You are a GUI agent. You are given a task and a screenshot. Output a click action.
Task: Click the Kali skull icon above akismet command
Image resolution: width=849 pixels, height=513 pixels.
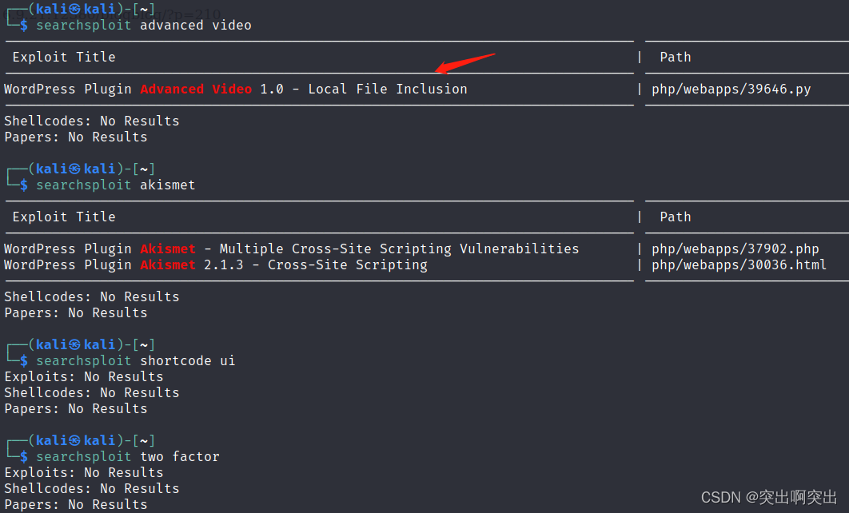(75, 169)
